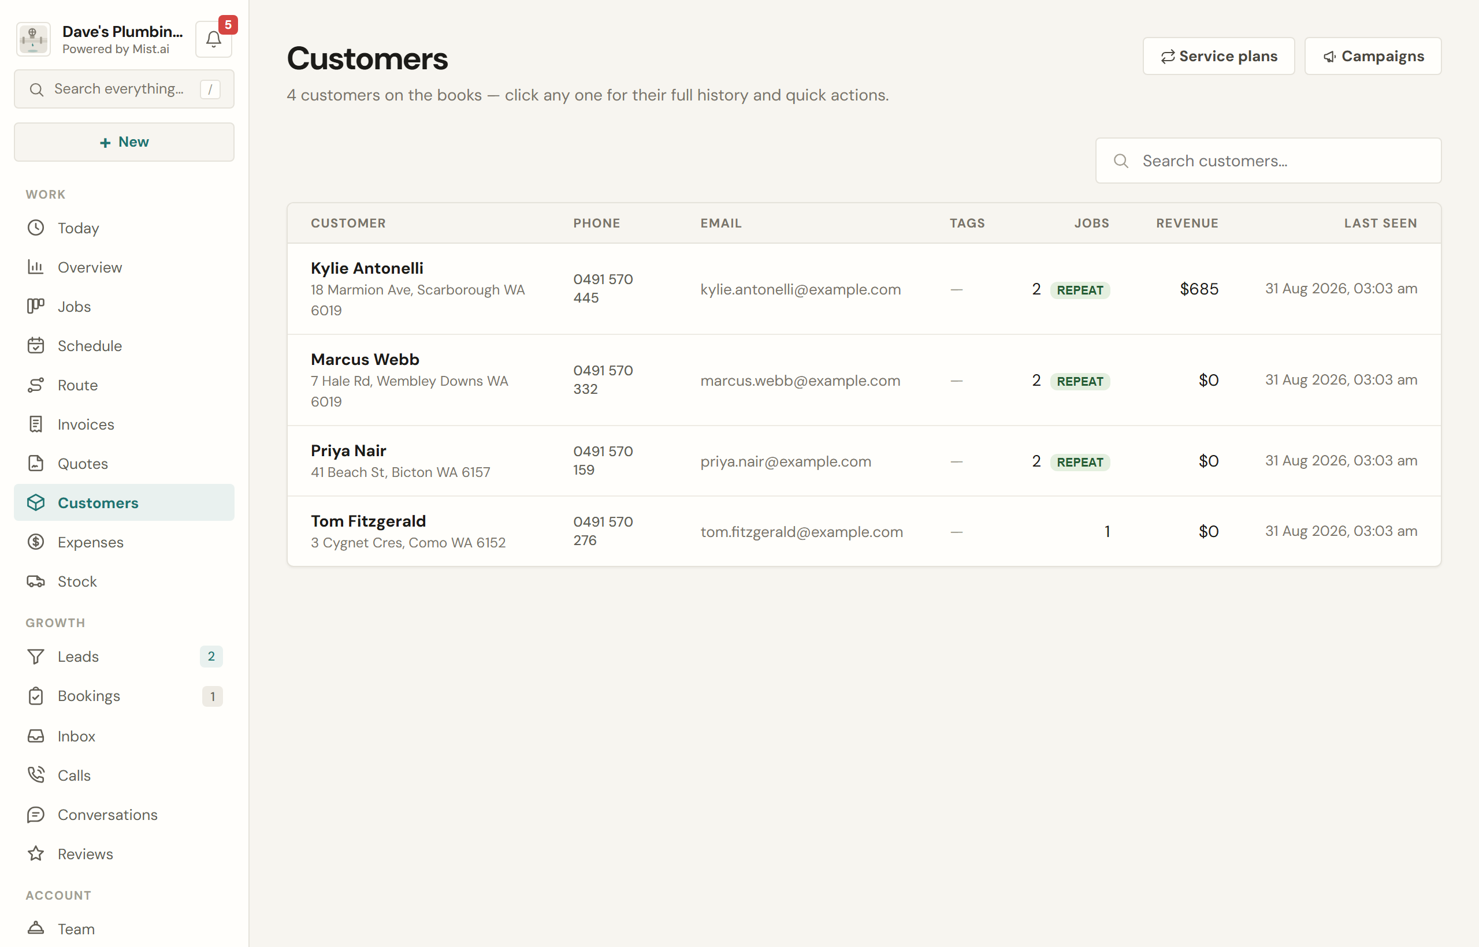Screen dimensions: 1479x947
Task: Click address 41 Beach St, Bicton WA 6157
Action: (x=400, y=472)
